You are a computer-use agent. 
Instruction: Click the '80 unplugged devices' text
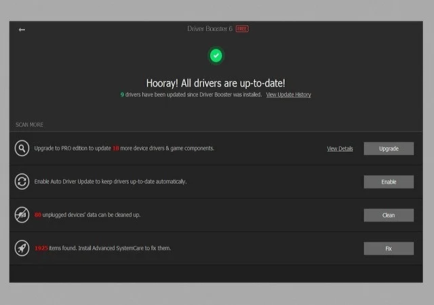[87, 215]
